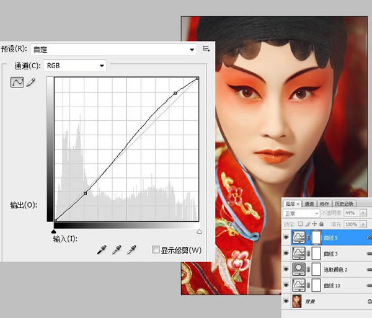Enable the 显示修剪(W) checkbox
The width and height of the screenshot is (372, 318).
tap(156, 250)
